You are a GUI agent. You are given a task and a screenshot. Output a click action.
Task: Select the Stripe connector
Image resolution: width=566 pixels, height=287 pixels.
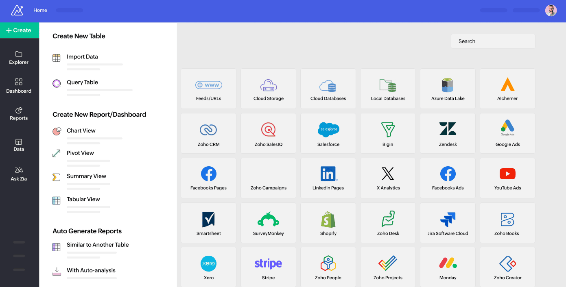269,267
